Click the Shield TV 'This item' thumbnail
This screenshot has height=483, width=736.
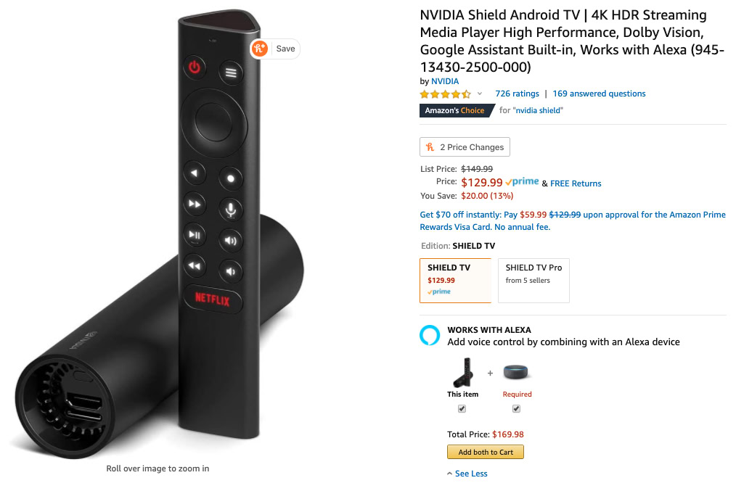[463, 372]
